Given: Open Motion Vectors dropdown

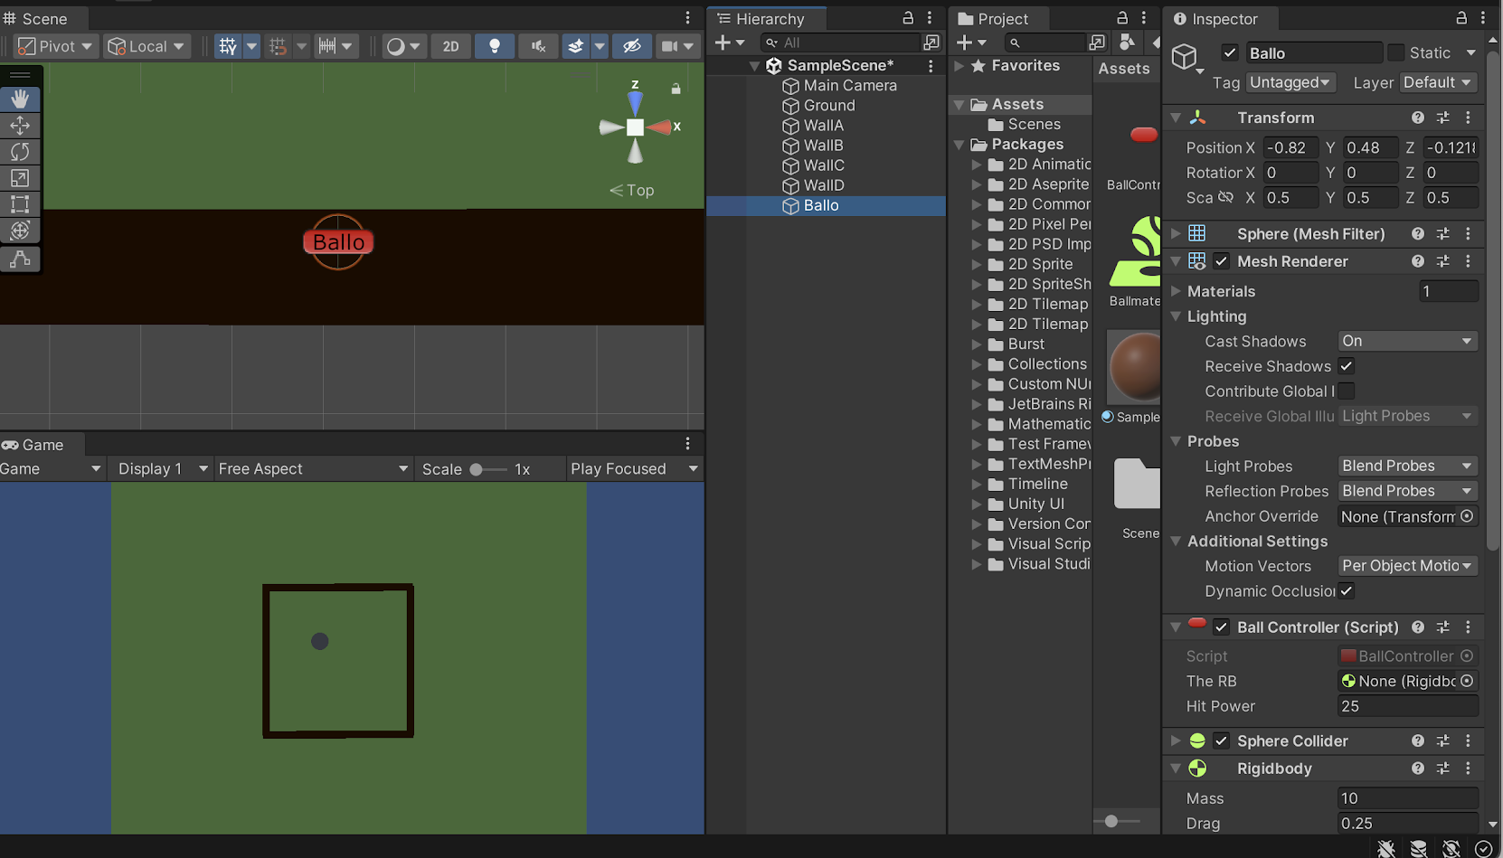Looking at the screenshot, I should point(1407,566).
